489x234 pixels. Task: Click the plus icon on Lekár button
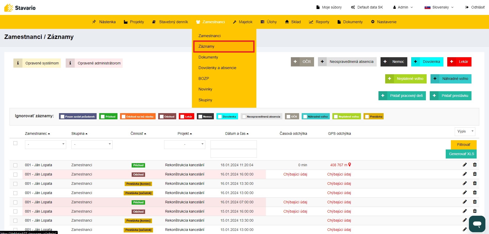452,62
